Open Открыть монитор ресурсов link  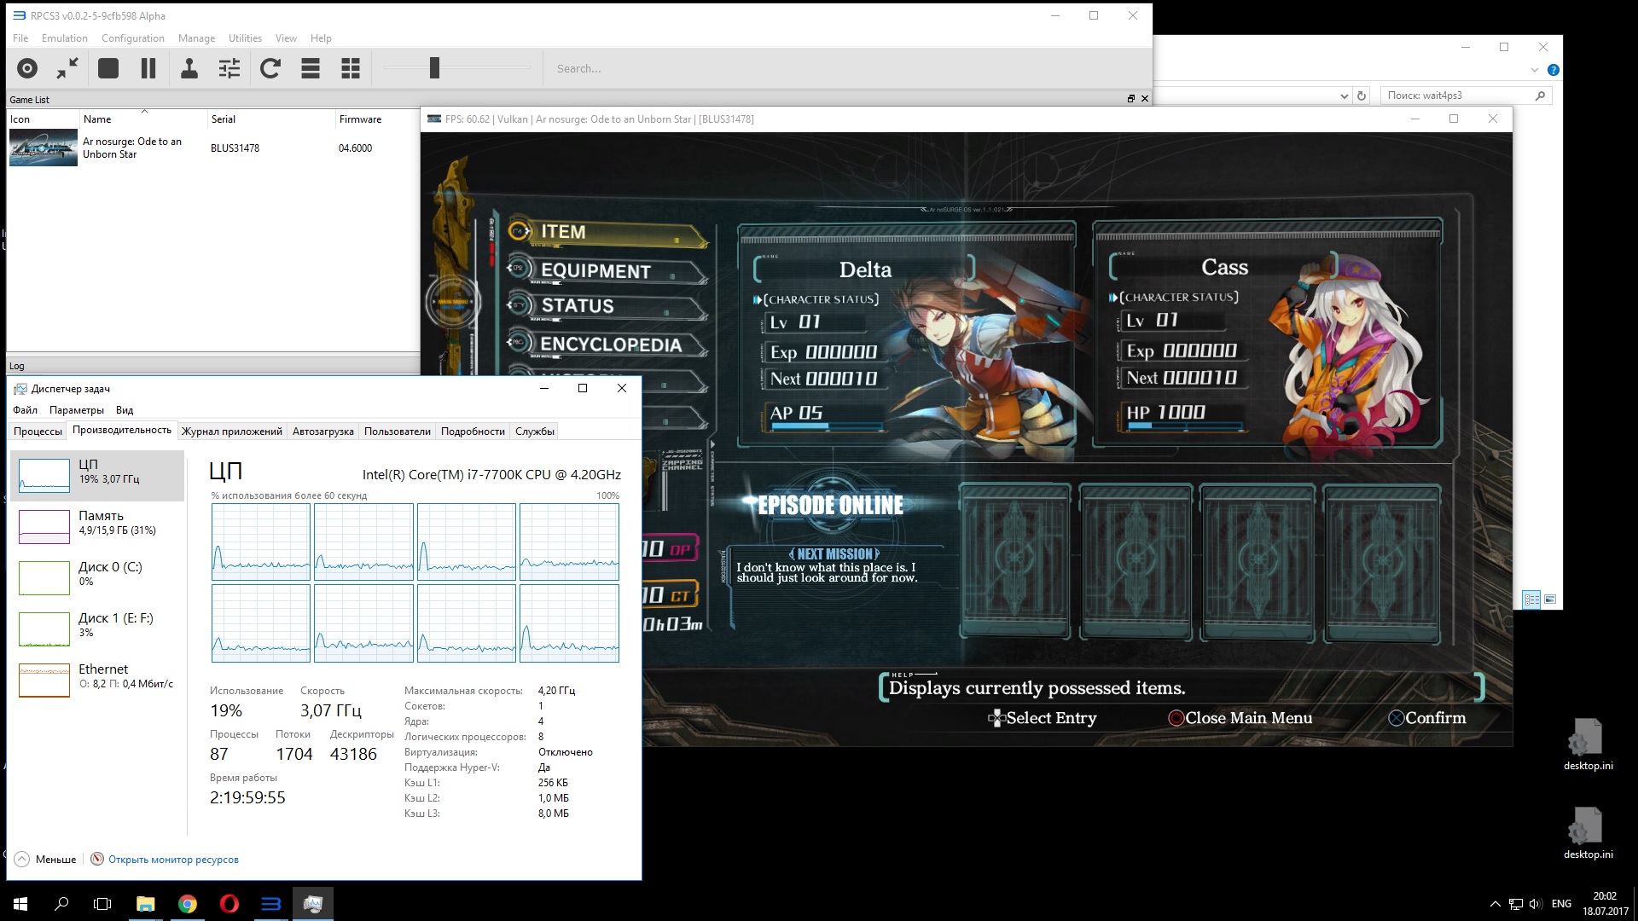(x=173, y=860)
